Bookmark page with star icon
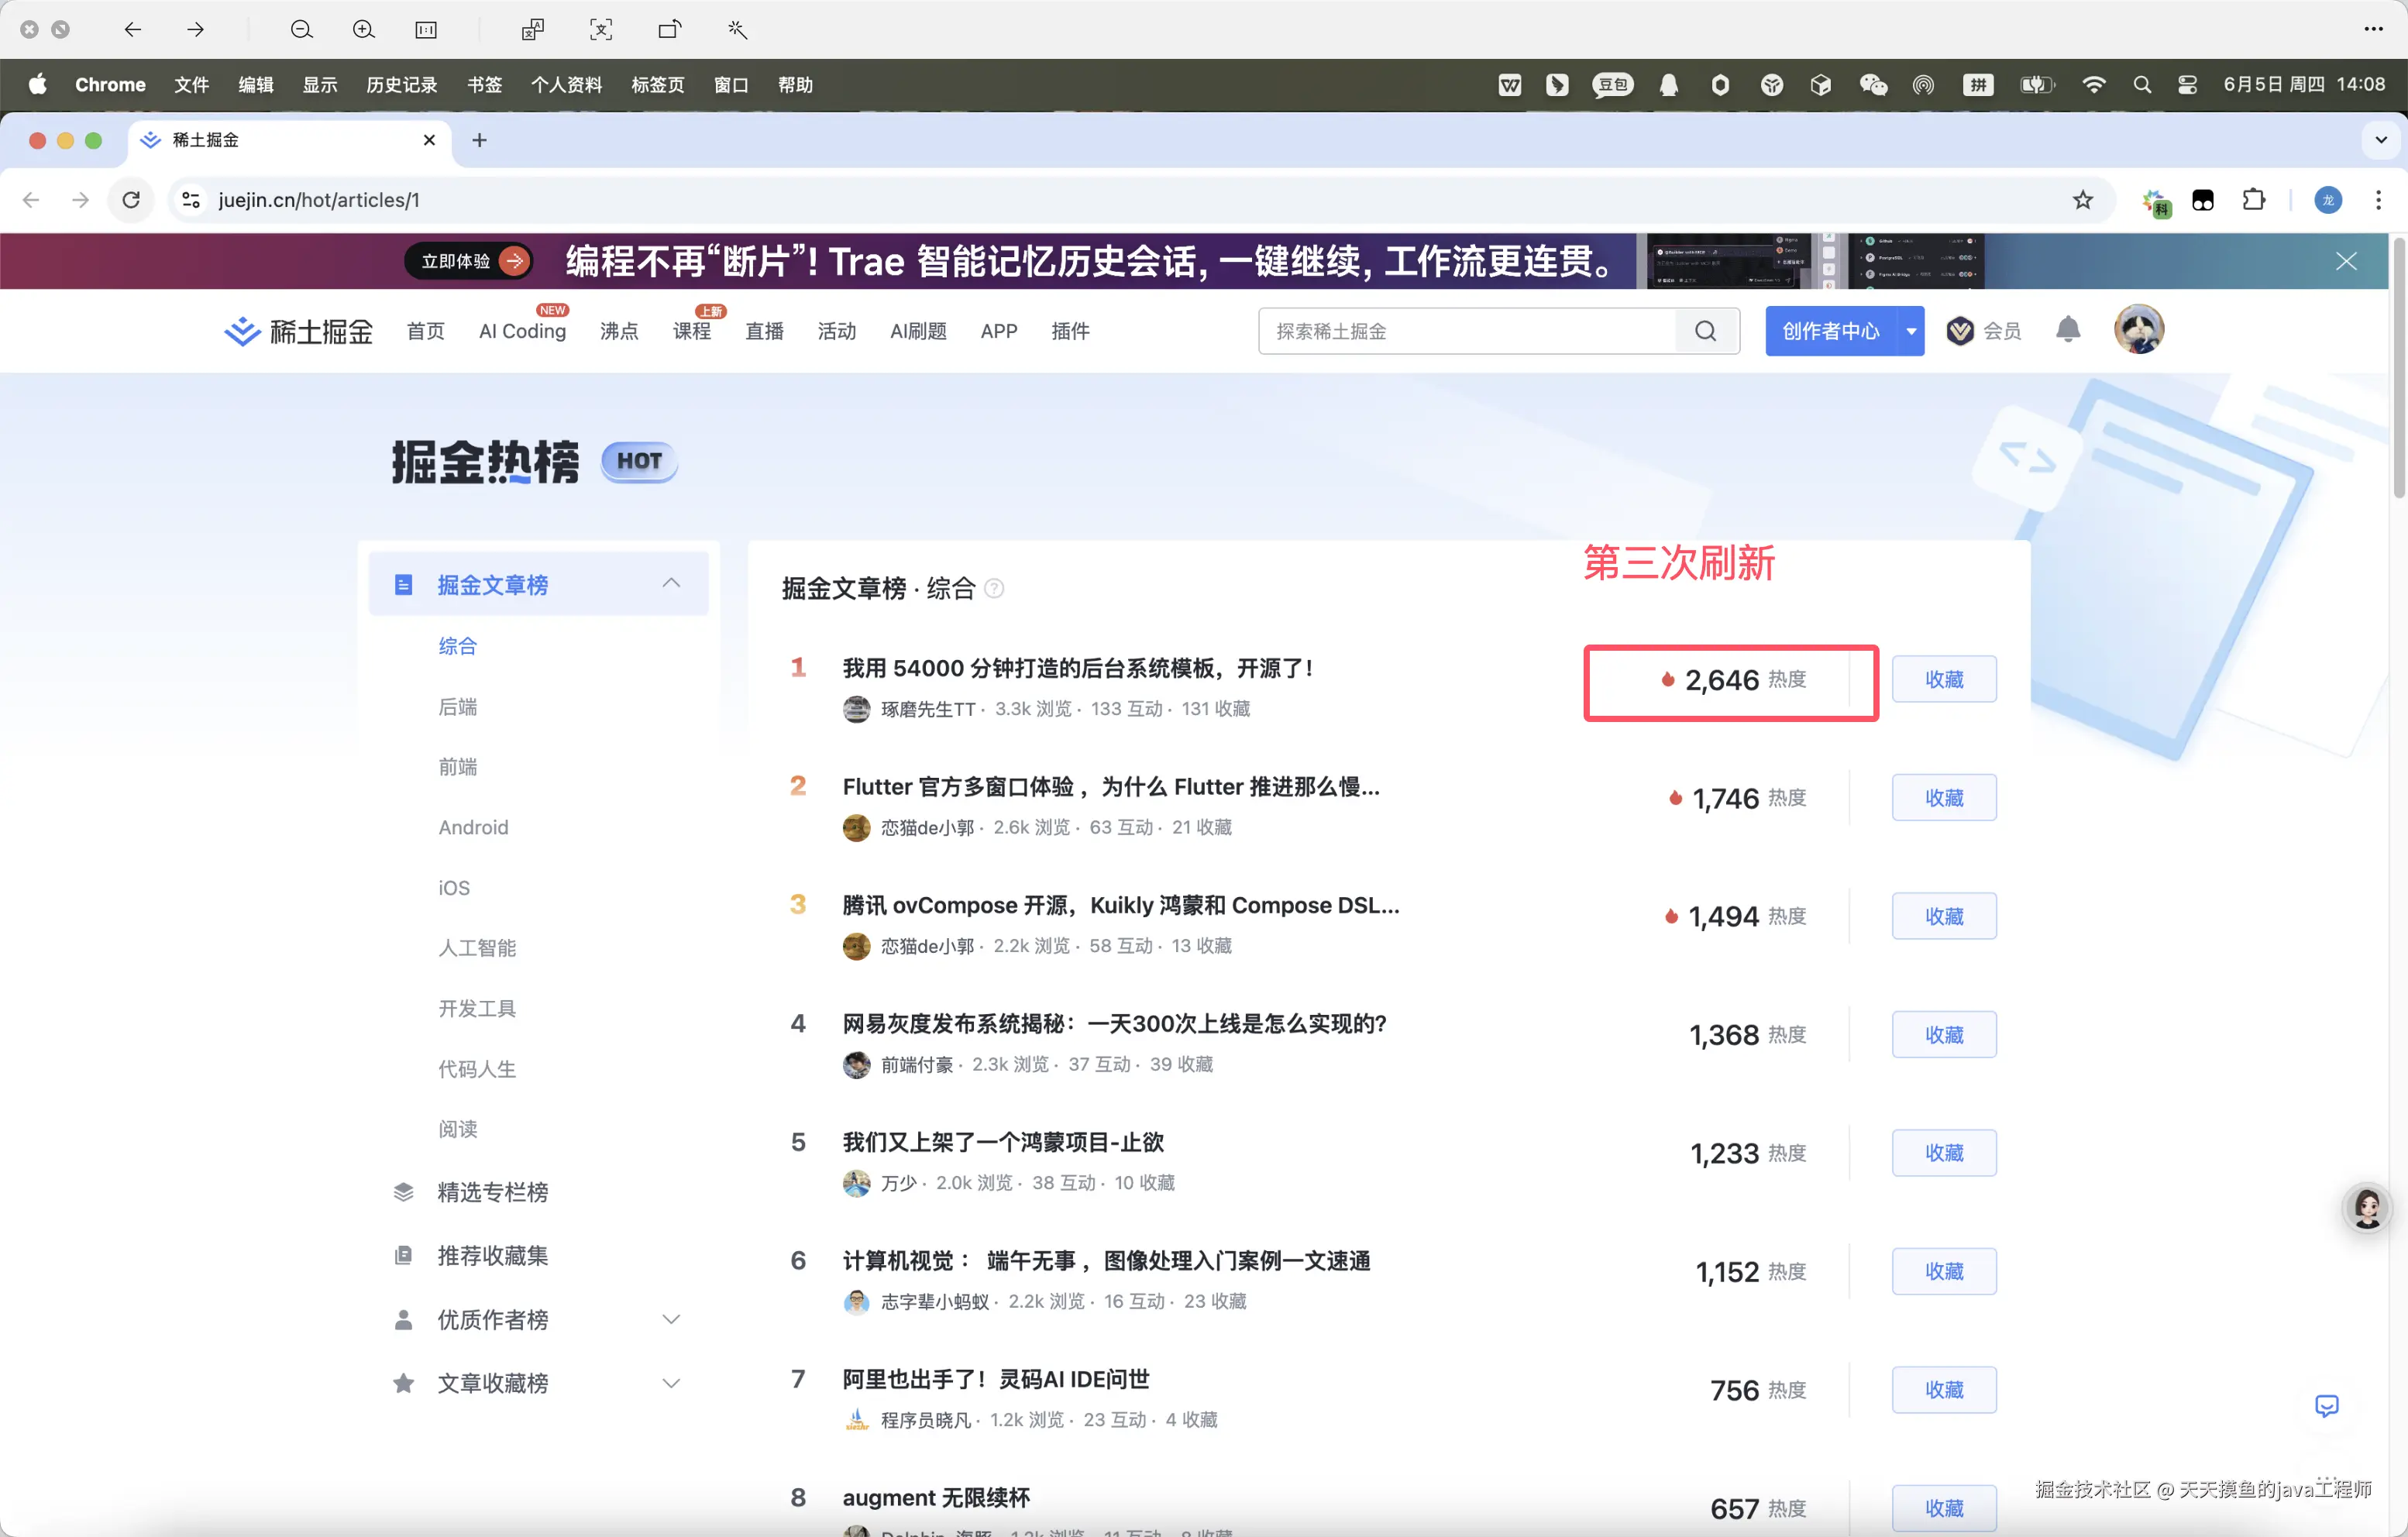Screen dimensions: 2408x1537 click(2082, 200)
